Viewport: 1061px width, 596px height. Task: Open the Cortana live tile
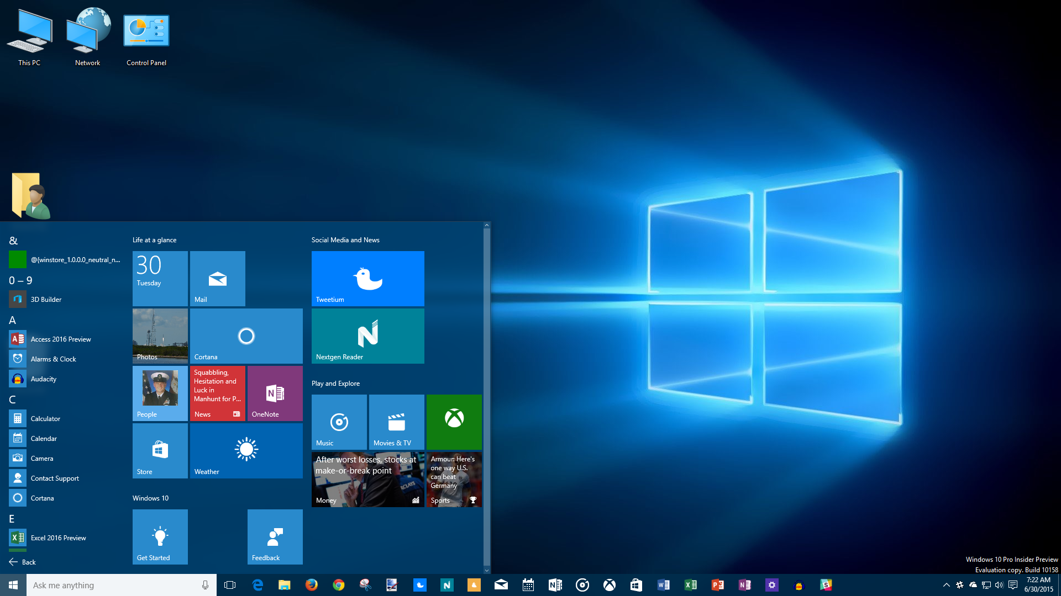tap(246, 336)
